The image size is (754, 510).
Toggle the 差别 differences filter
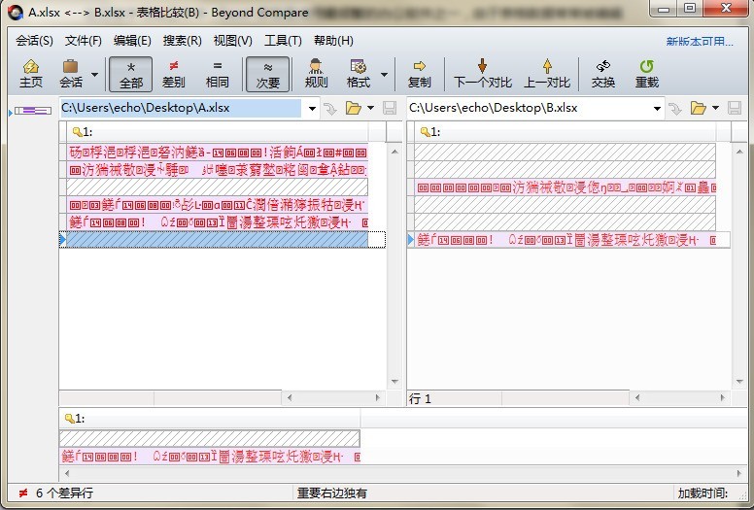(174, 74)
